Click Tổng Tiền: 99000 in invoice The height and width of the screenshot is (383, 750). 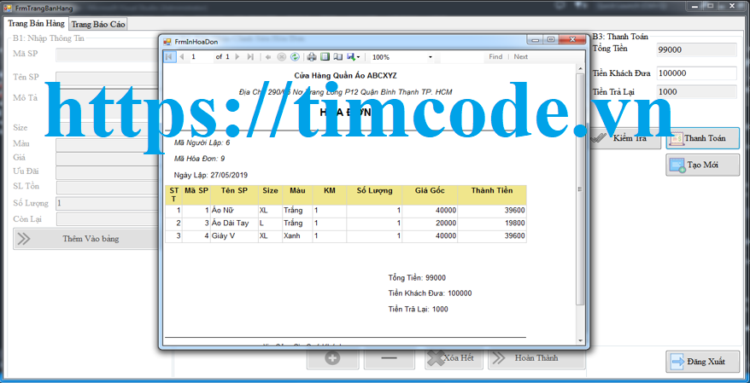[x=417, y=277]
